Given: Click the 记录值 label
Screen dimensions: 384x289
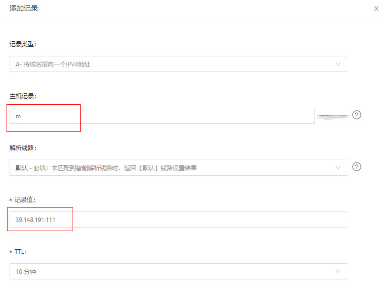Looking at the screenshot, I should pyautogui.click(x=25, y=200).
